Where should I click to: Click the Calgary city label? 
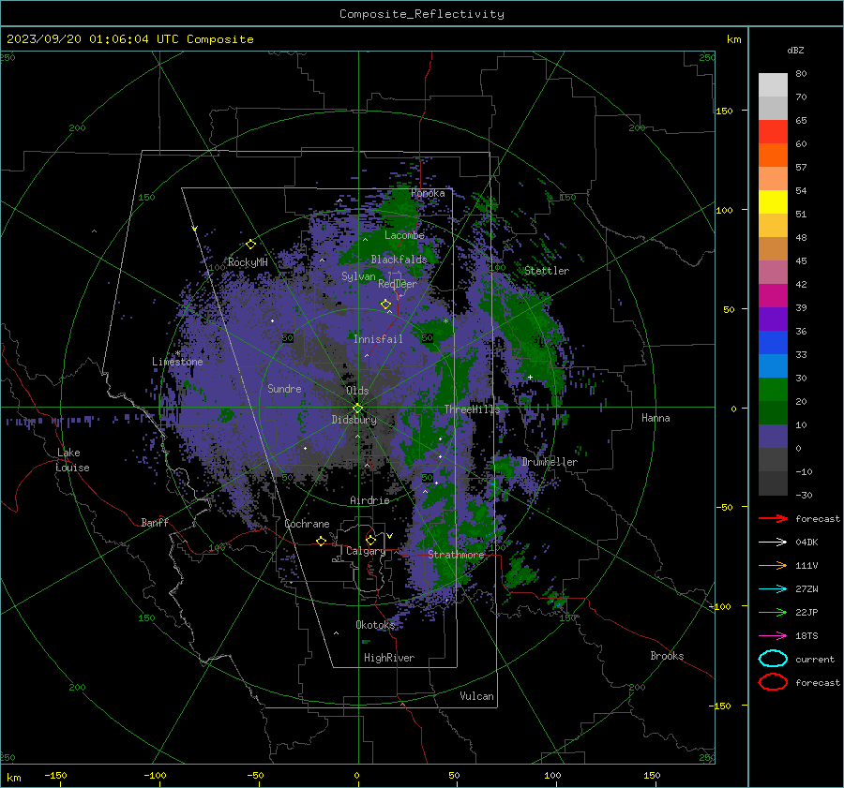point(366,551)
